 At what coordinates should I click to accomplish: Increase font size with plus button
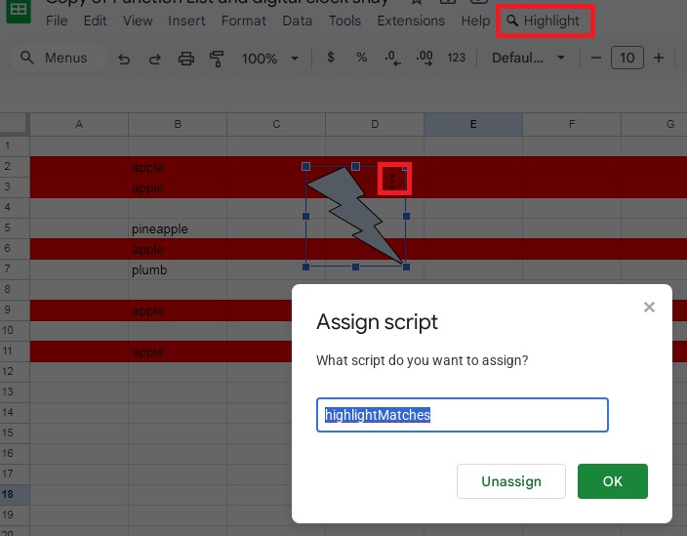[658, 58]
